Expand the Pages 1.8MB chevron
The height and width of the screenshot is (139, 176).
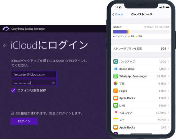169,91
